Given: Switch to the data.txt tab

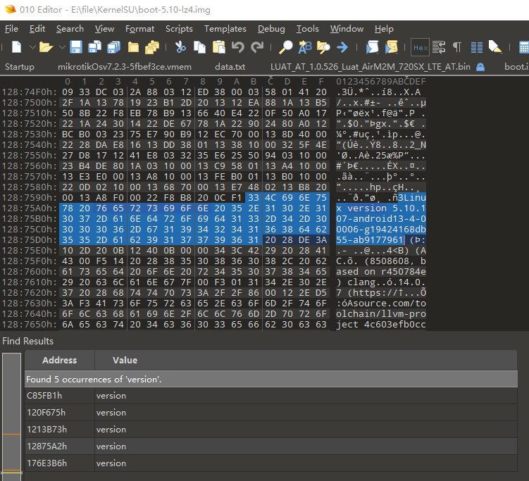Looking at the screenshot, I should pos(230,67).
